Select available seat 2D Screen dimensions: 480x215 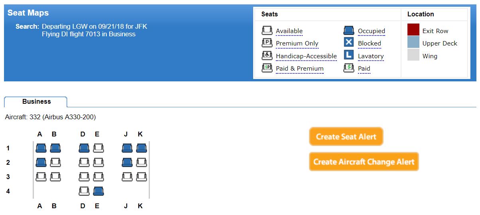tap(84, 163)
